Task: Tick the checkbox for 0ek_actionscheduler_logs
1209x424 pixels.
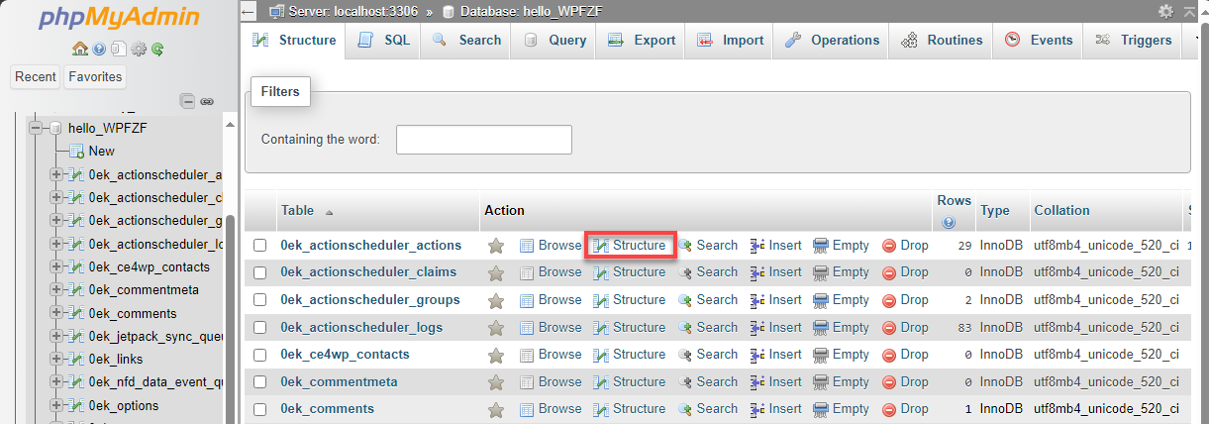Action: click(259, 328)
